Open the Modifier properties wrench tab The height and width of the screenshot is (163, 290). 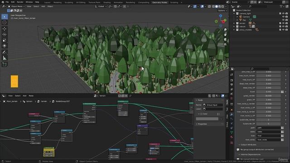[232, 115]
